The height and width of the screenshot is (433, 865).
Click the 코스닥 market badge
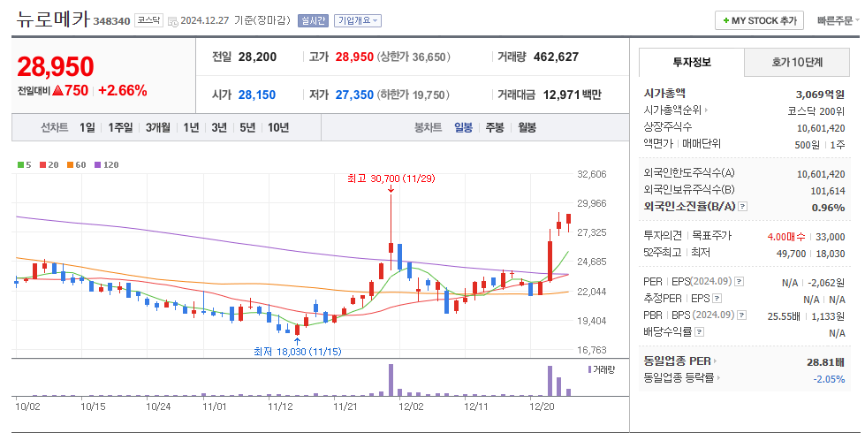point(149,20)
